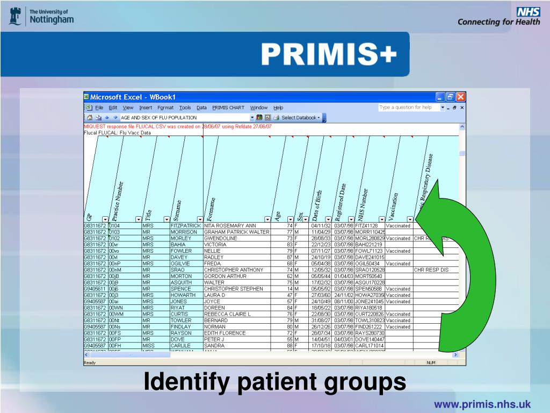550x413 pixels.
Task: Select the MORRISON surname cell
Action: (x=186, y=232)
